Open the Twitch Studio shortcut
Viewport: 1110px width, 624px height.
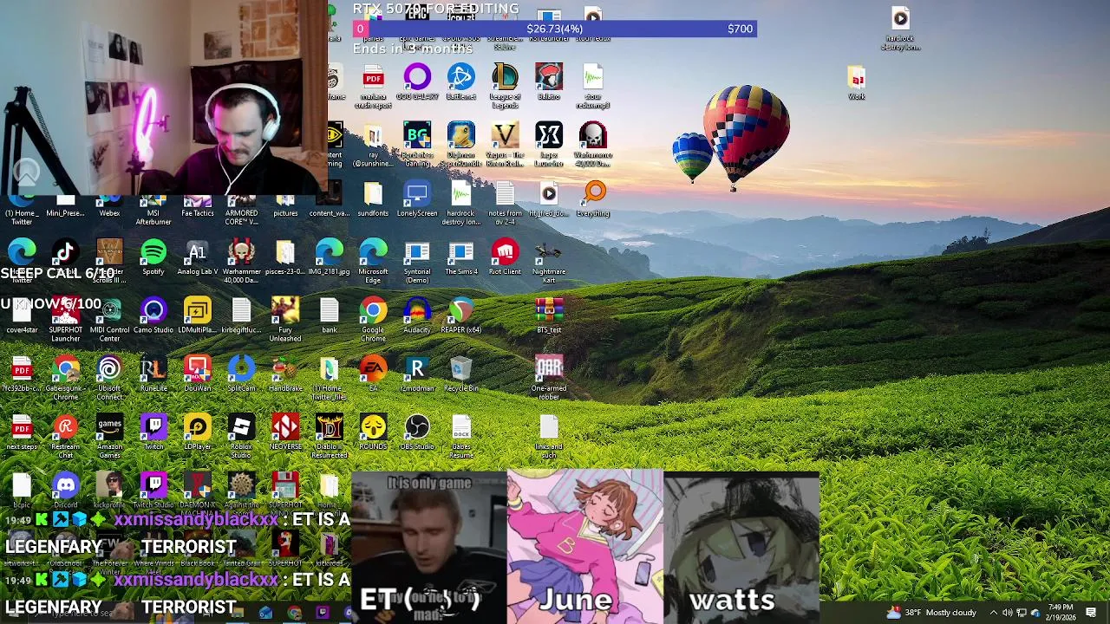click(x=153, y=491)
